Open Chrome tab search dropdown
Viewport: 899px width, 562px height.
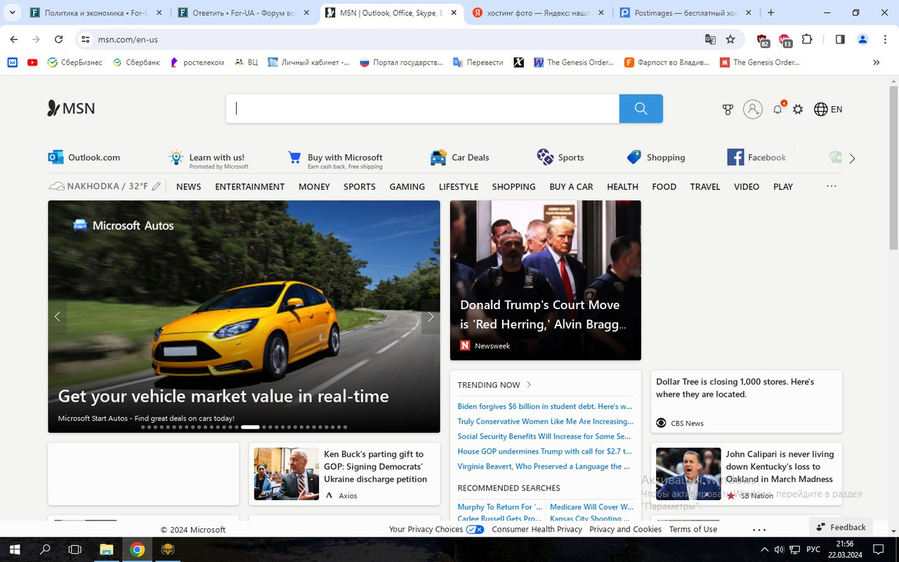pyautogui.click(x=13, y=13)
